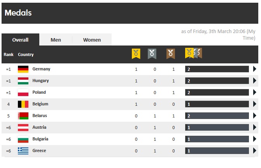
Task: Click the Germany flag icon
Action: (x=23, y=69)
